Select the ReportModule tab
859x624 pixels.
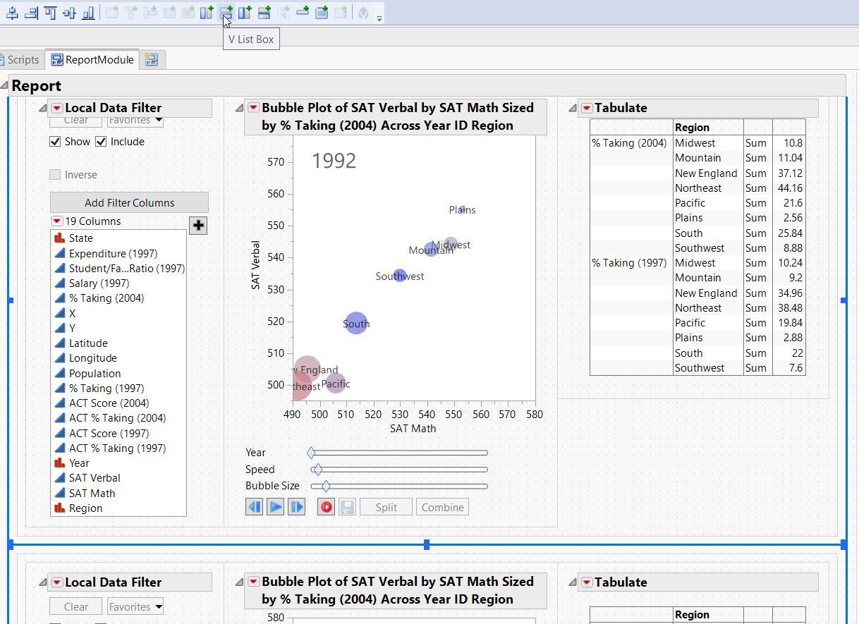(x=92, y=59)
